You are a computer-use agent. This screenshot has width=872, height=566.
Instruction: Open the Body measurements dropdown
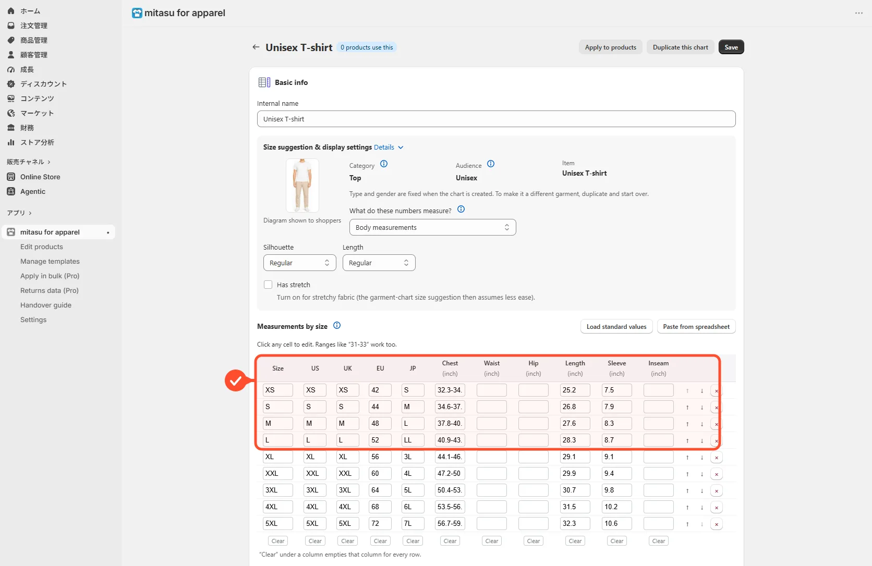point(432,227)
